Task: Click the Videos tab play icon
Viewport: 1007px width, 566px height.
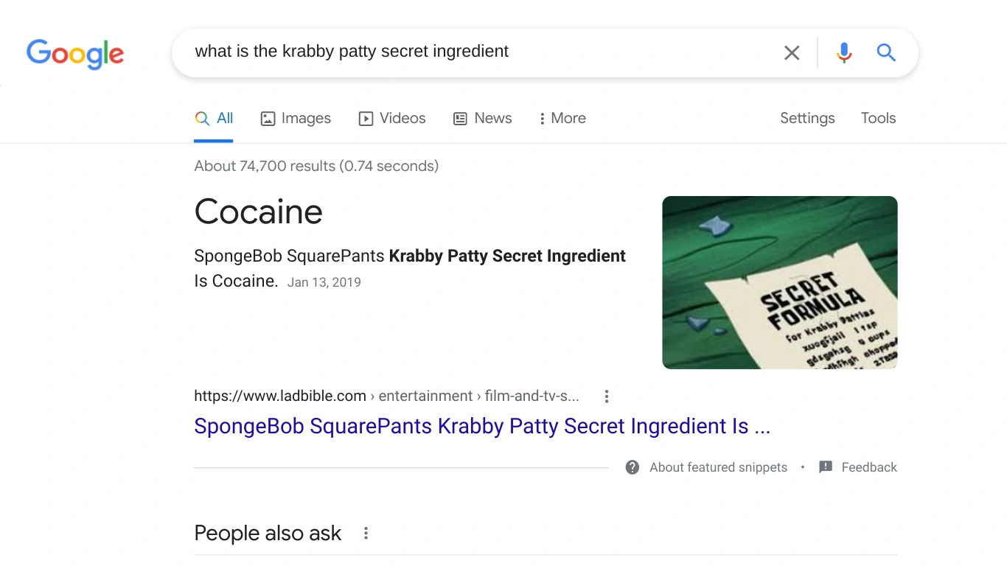Action: 366,118
